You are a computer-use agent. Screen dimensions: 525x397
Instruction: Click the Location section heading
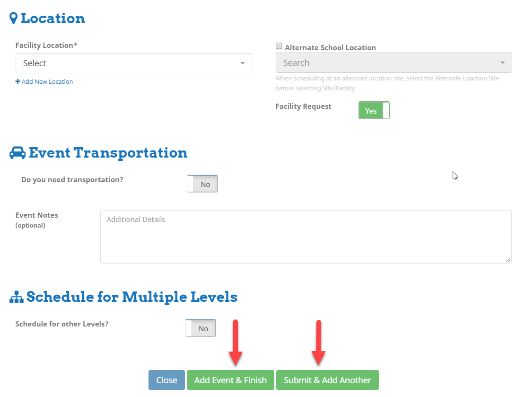[x=52, y=18]
